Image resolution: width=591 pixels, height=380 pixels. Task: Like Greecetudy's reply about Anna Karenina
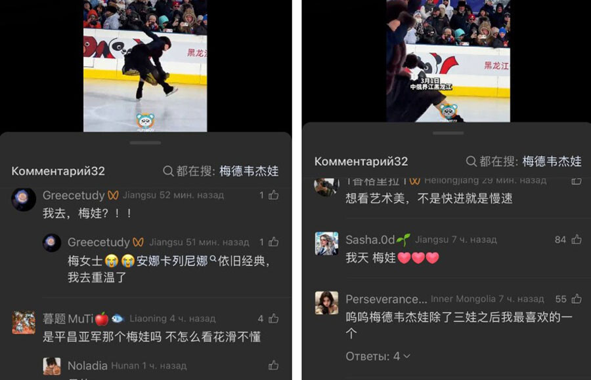click(274, 242)
